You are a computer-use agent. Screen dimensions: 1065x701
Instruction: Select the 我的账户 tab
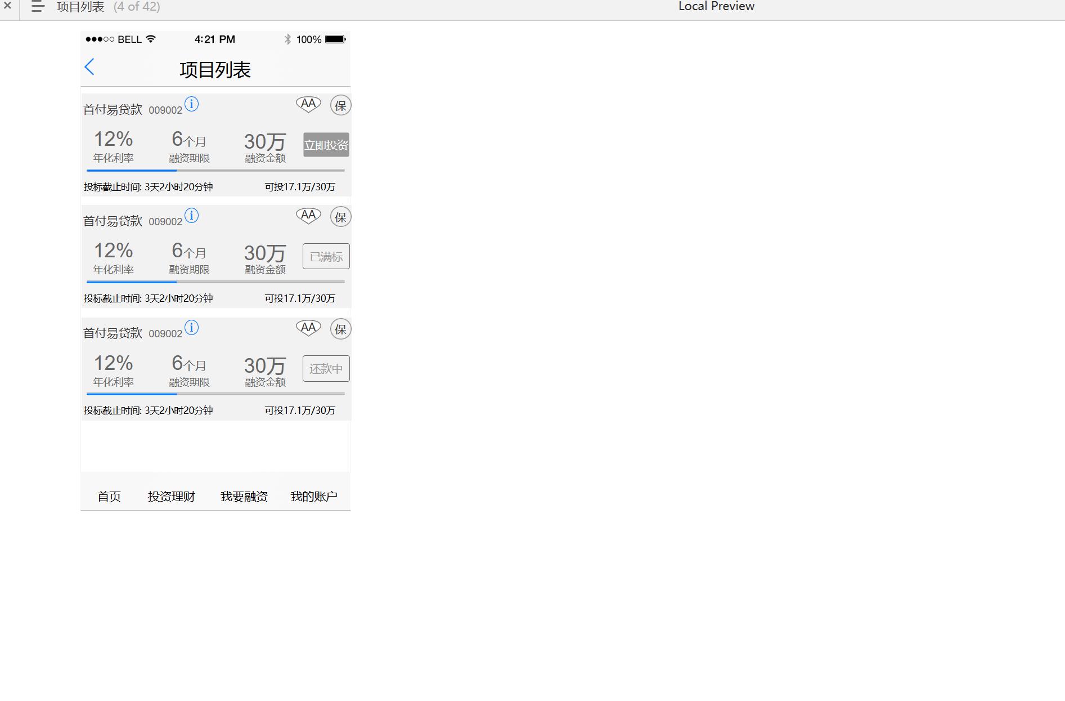314,496
